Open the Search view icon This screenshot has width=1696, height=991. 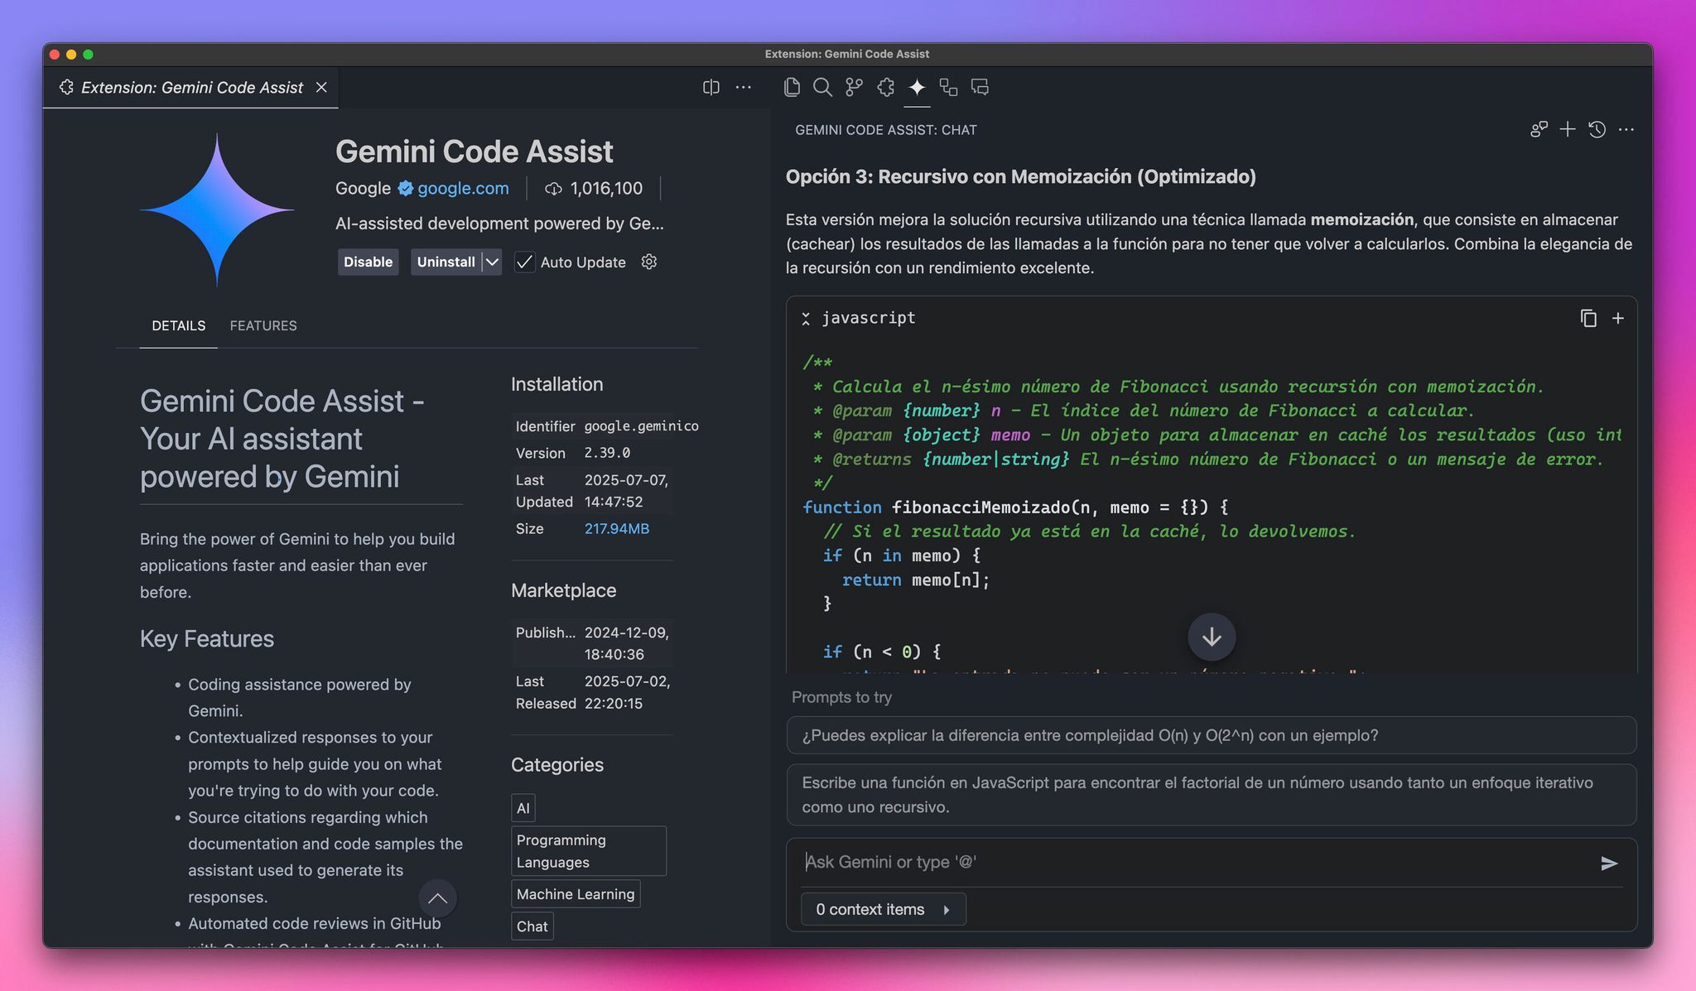[822, 87]
